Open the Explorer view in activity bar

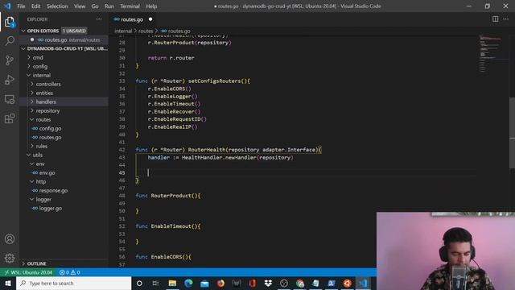click(x=10, y=22)
